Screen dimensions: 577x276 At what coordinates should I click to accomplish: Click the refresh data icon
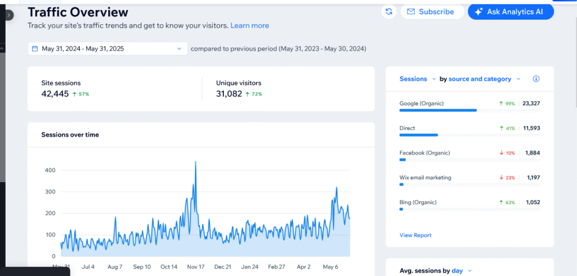point(389,12)
